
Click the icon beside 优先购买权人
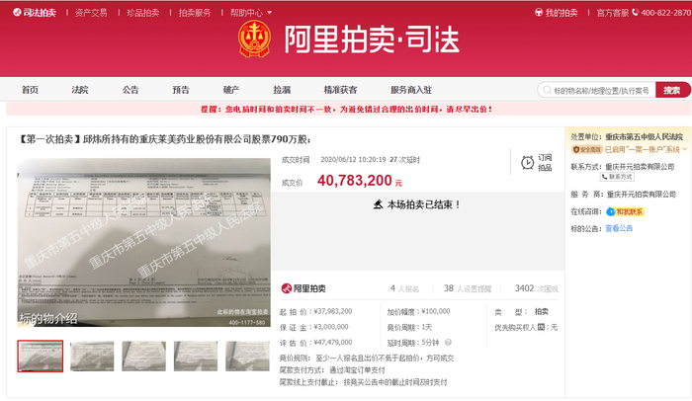[541, 327]
